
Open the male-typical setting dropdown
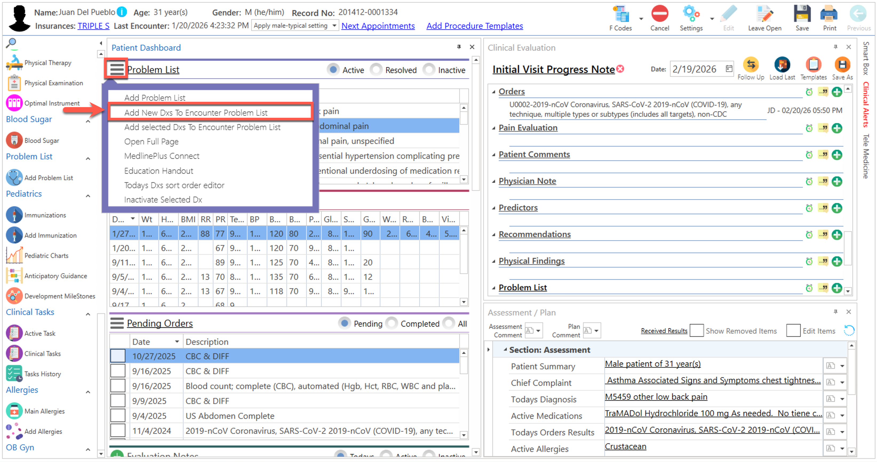click(334, 26)
